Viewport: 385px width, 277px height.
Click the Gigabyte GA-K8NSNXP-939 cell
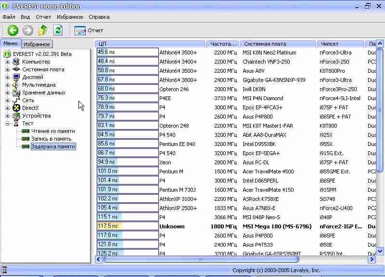[x=274, y=80]
